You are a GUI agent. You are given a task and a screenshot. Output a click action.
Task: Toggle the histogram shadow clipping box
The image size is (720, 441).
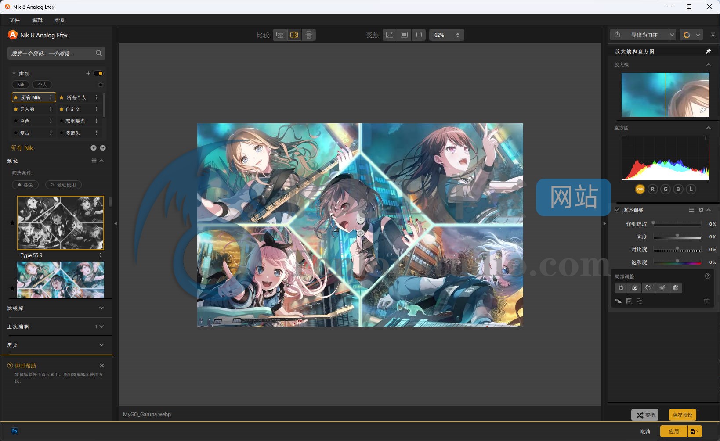[x=624, y=138]
